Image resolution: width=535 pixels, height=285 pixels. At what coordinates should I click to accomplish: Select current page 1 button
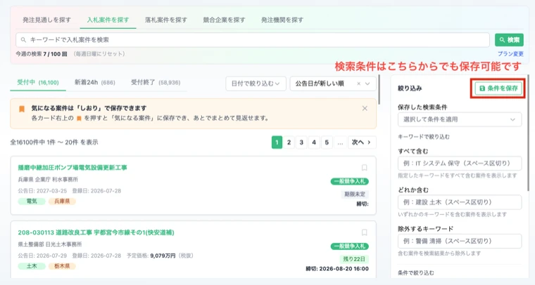click(277, 142)
